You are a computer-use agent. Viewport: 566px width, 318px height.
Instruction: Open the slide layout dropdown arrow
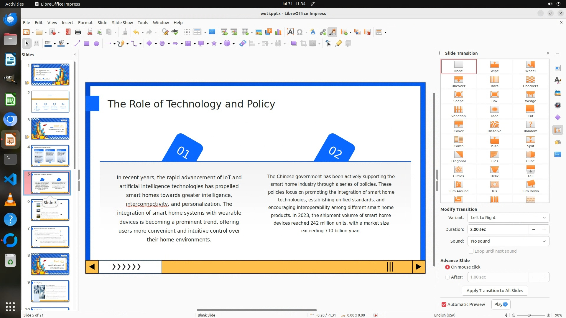[x=385, y=32]
